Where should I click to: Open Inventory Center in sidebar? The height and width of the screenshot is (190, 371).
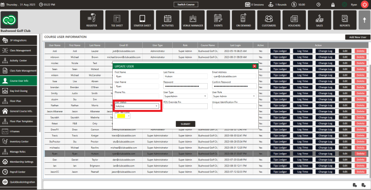(x=19, y=141)
